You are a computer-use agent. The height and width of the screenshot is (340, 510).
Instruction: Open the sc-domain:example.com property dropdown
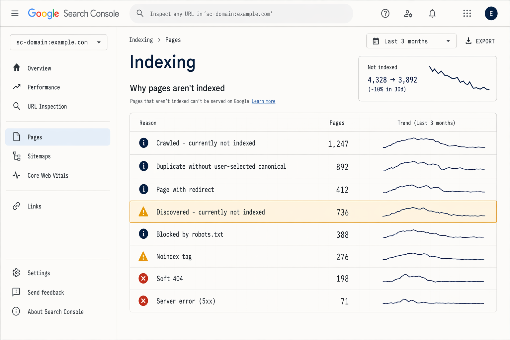pyautogui.click(x=58, y=42)
